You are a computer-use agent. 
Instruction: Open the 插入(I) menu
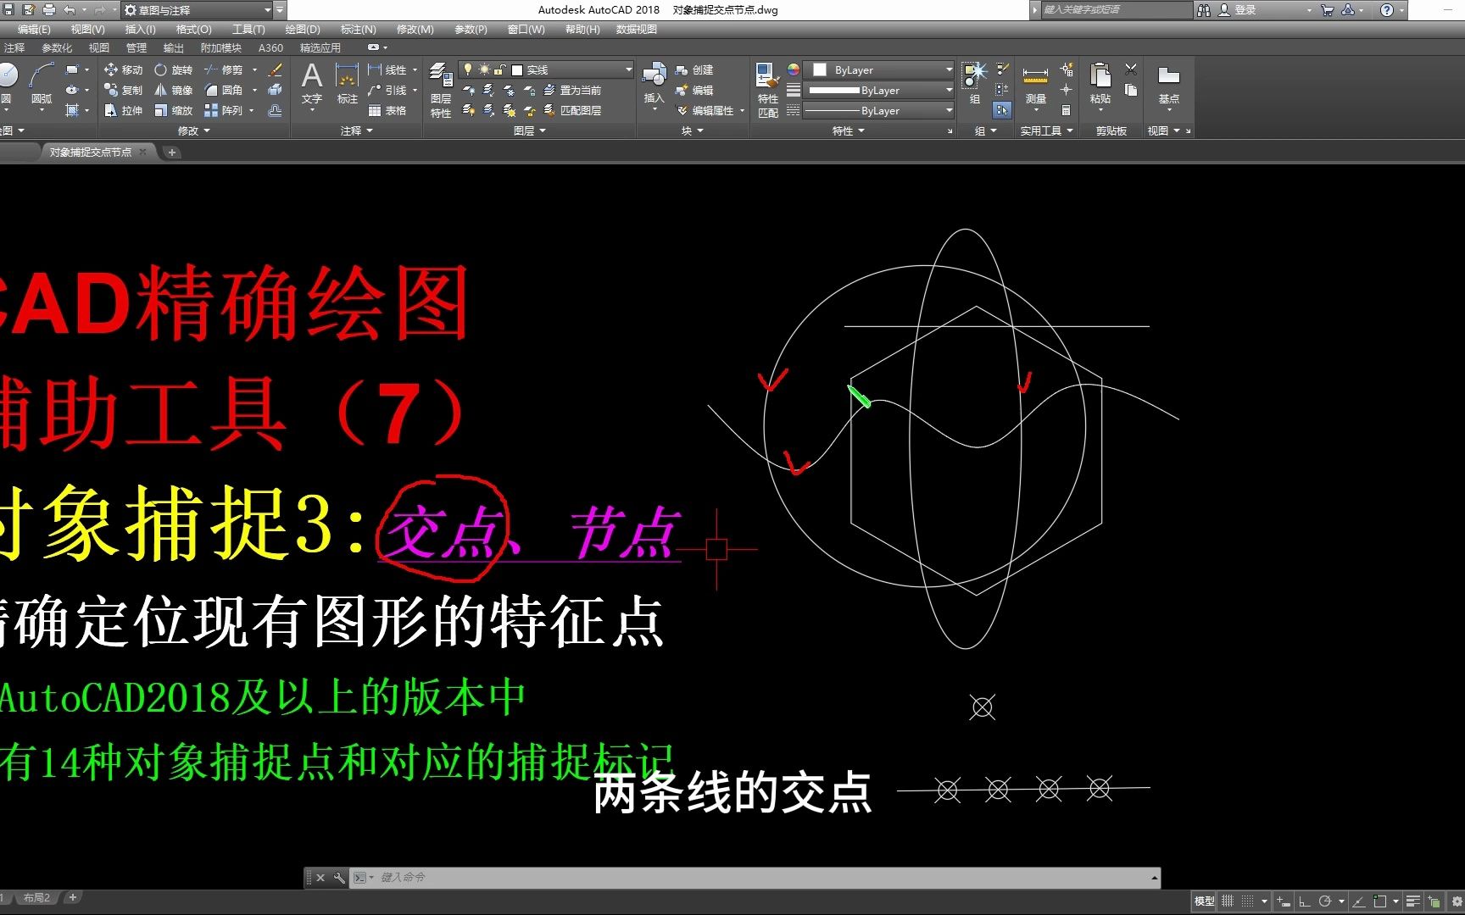pos(140,29)
